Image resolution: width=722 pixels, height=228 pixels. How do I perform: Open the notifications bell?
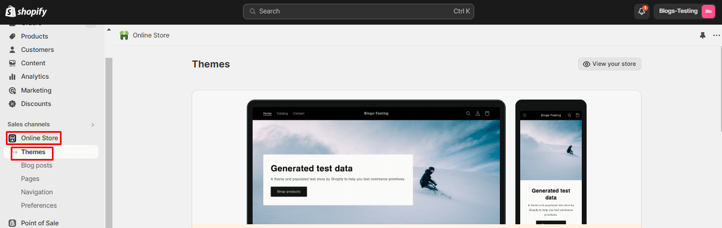[642, 11]
